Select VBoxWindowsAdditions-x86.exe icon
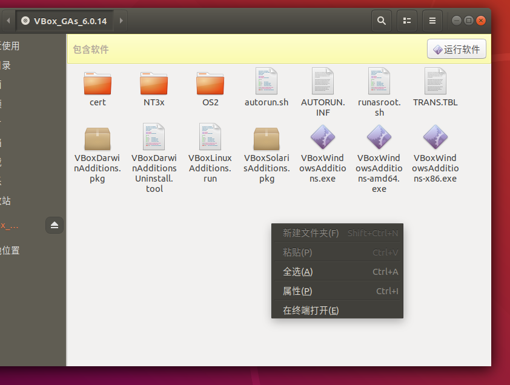This screenshot has height=385, width=510. [x=435, y=137]
